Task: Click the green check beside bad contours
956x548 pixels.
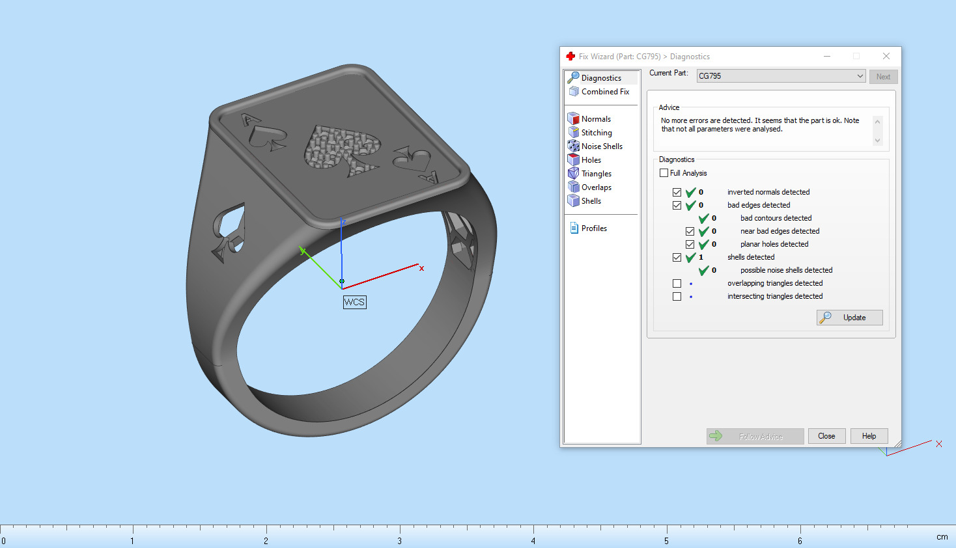Action: [x=703, y=218]
